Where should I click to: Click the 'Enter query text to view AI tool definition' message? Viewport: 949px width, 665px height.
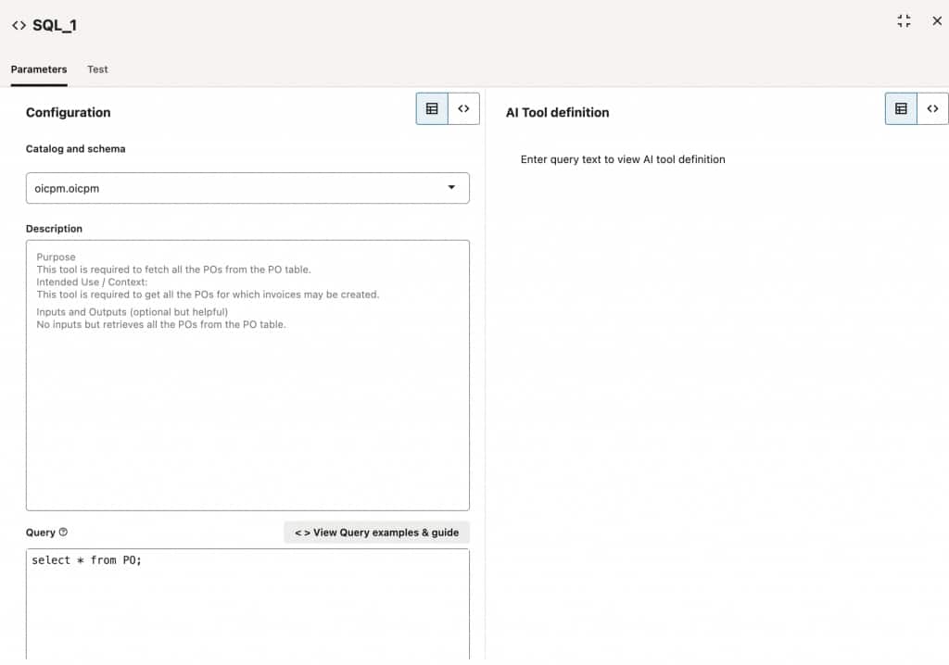click(x=623, y=159)
